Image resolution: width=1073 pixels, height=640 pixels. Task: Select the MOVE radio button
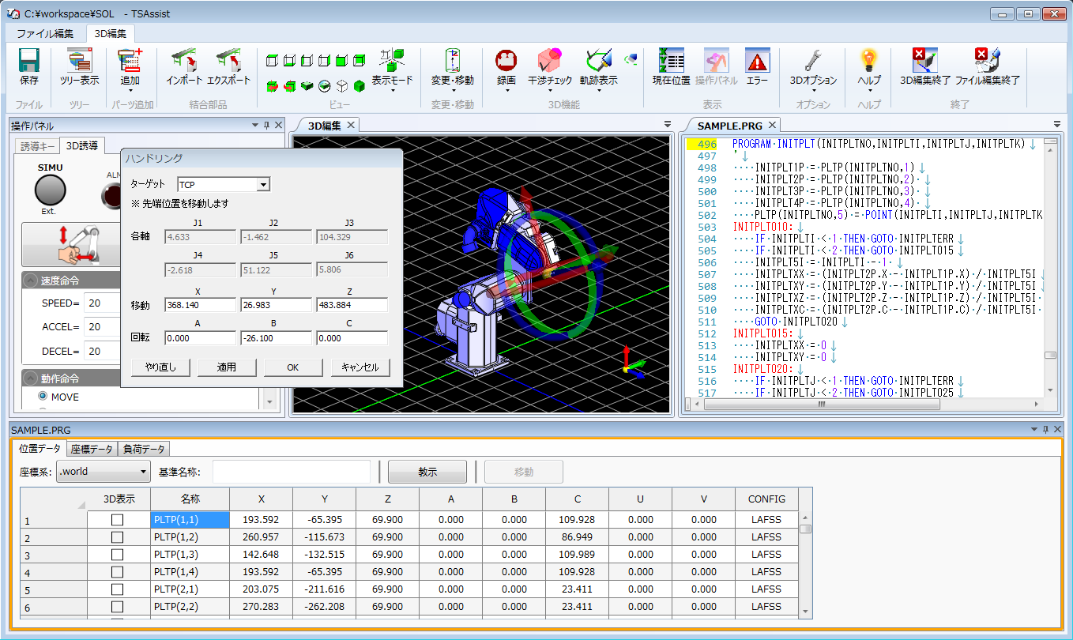tap(43, 397)
